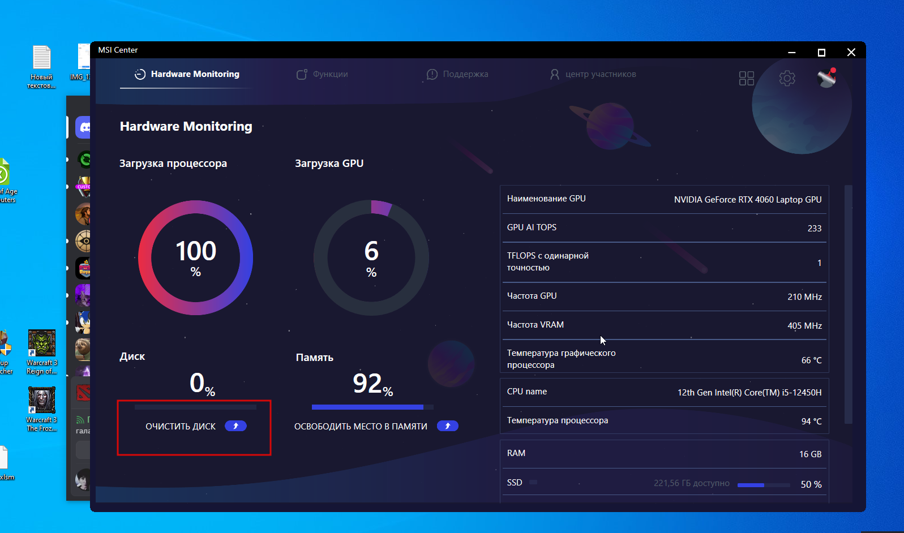Click the 221,56 ГБ доступно text
The image size is (904, 533).
coord(692,483)
